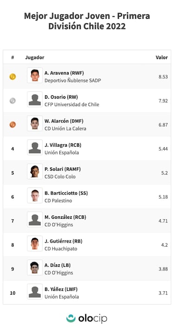This screenshot has width=174, height=330.
Task: Sort by the Valor column header
Action: click(x=161, y=57)
